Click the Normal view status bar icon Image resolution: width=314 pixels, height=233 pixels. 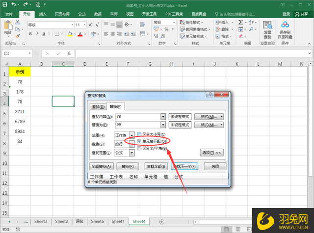pyautogui.click(x=227, y=229)
